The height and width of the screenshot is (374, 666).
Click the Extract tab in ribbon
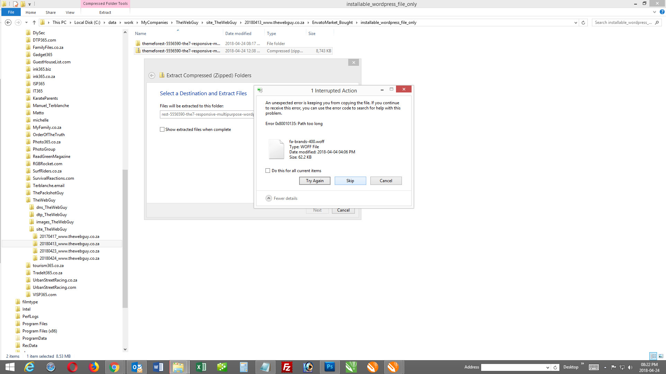point(105,12)
